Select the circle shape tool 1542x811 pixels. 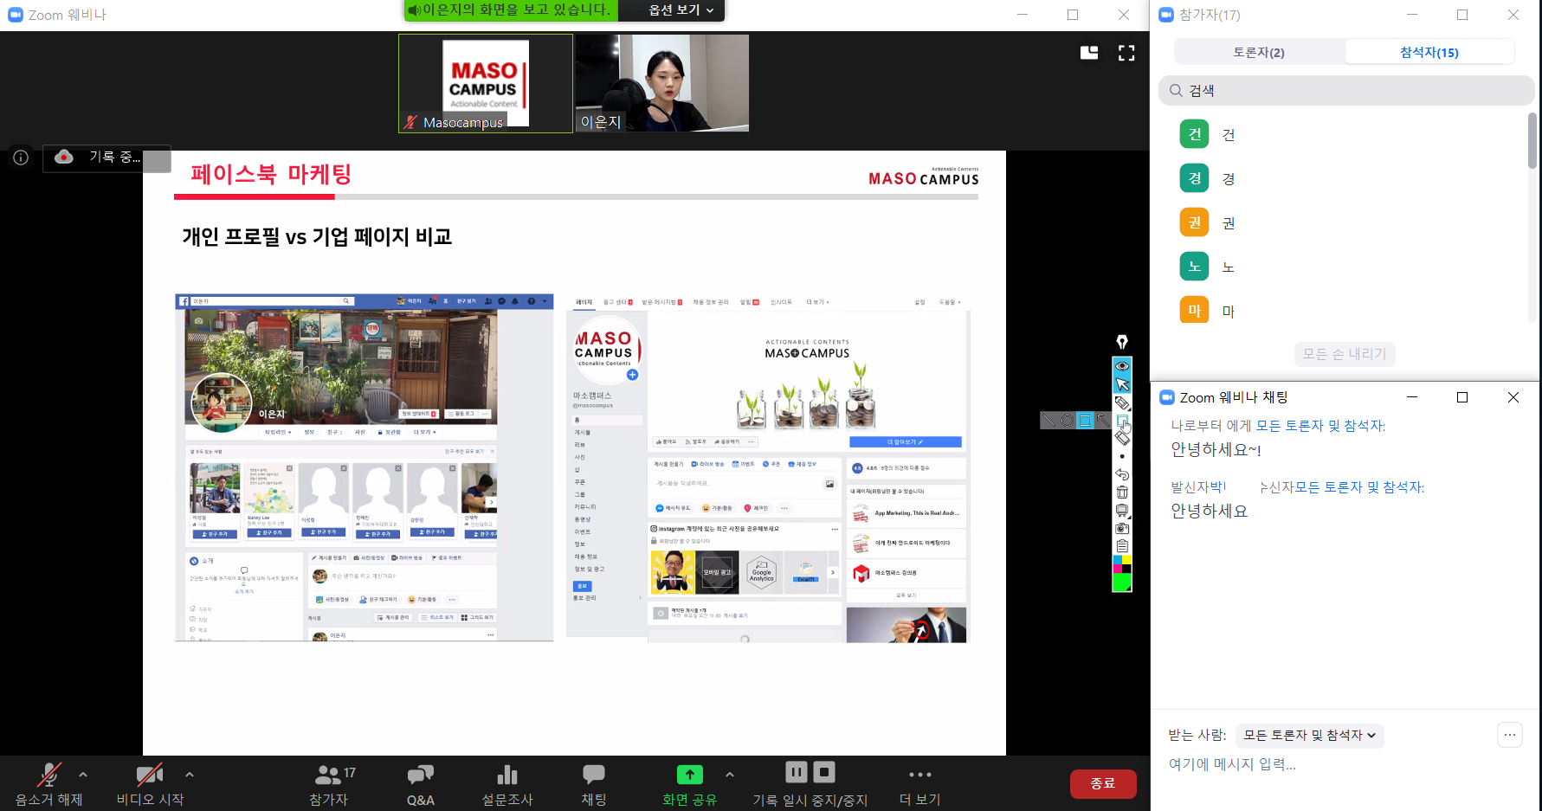point(1067,421)
